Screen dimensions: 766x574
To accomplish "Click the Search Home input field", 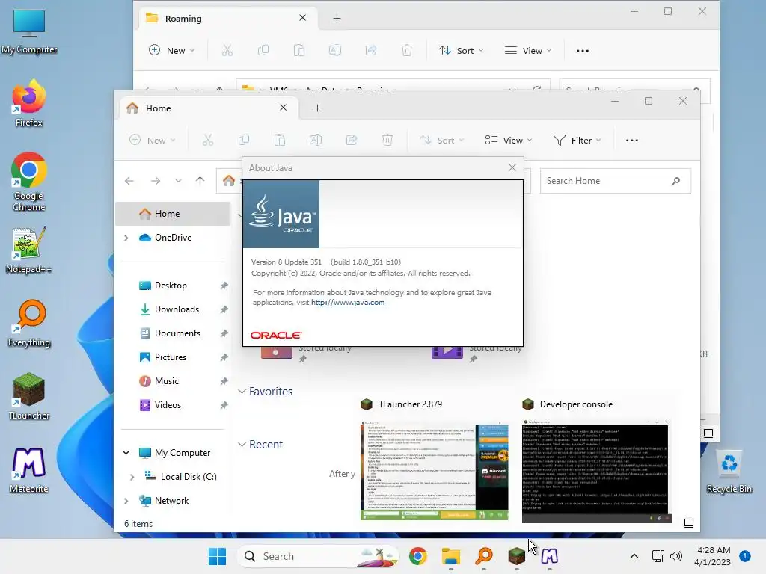I will click(615, 181).
